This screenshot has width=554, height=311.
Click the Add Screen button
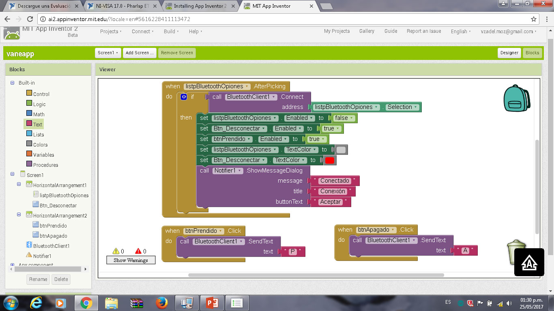140,53
